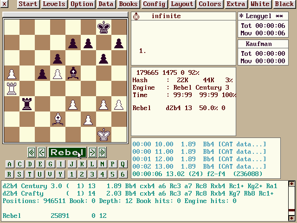This screenshot has width=297, height=223.
Task: Open the Start menu
Action: coord(28,4)
